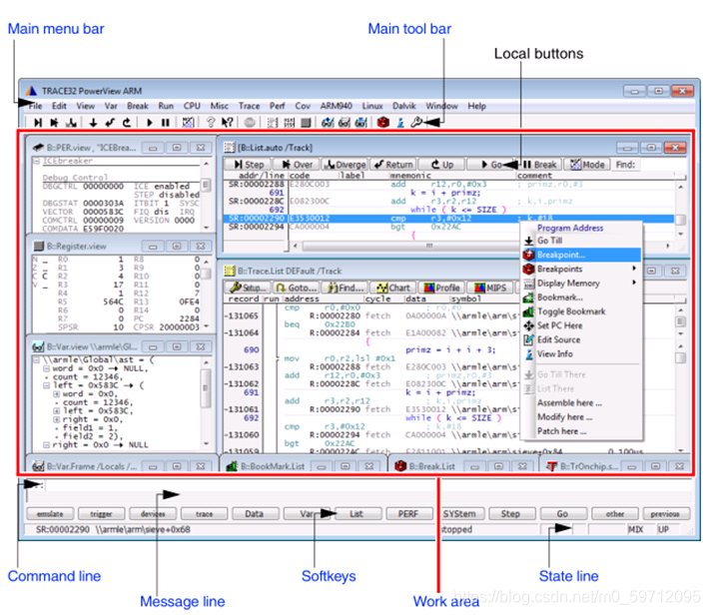Click the Return button in List window
710x615 pixels.
(x=393, y=165)
